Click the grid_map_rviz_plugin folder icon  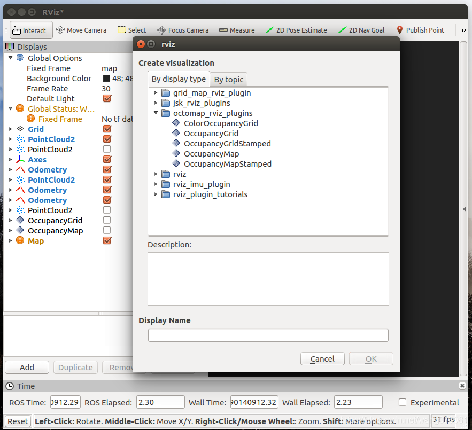coord(166,93)
